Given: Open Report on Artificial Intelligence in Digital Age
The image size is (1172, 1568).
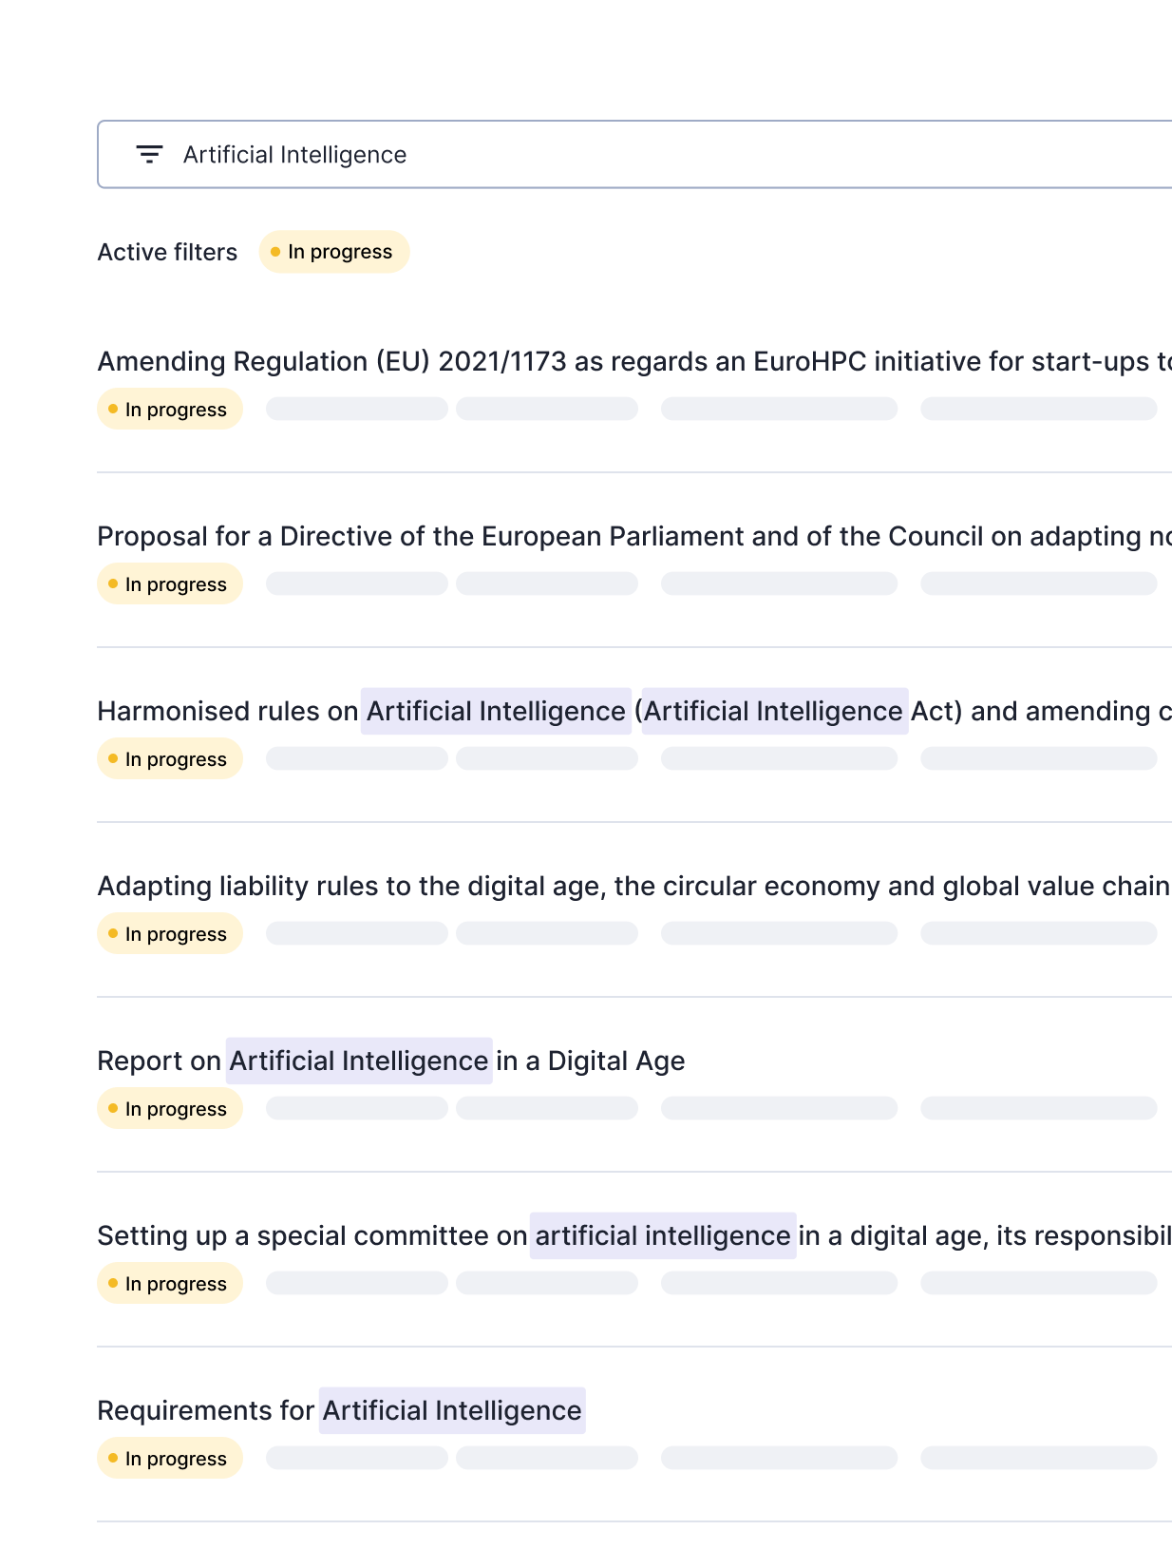Looking at the screenshot, I should pyautogui.click(x=391, y=1061).
